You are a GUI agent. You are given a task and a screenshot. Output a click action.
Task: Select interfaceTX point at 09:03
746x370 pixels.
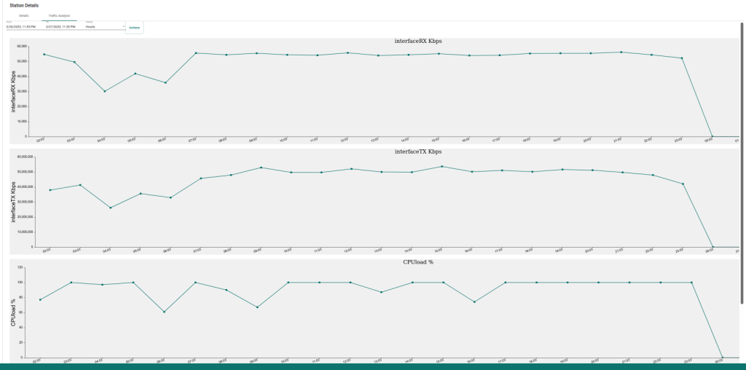coord(261,168)
